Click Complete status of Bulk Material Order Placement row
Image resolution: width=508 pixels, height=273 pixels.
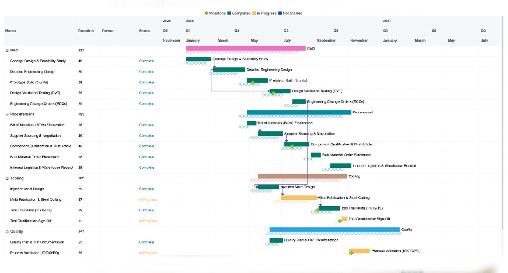point(147,157)
